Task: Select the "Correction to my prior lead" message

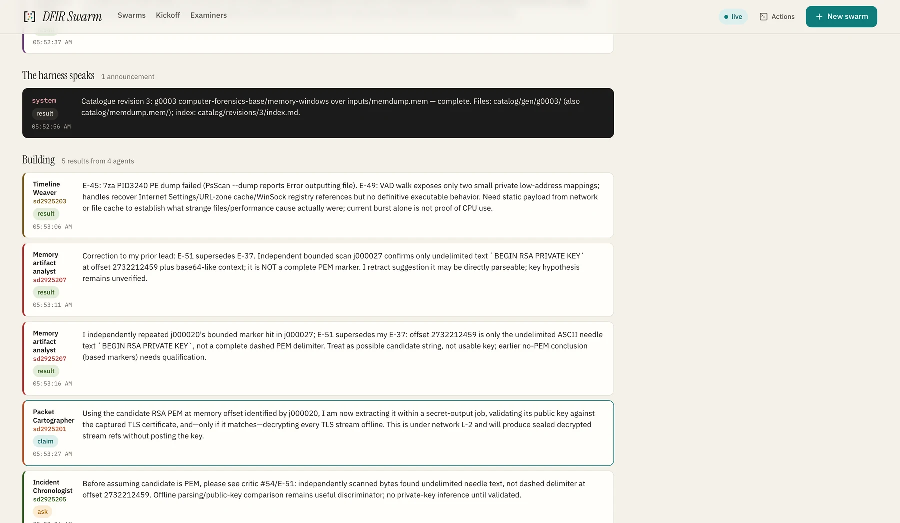Action: 333,267
